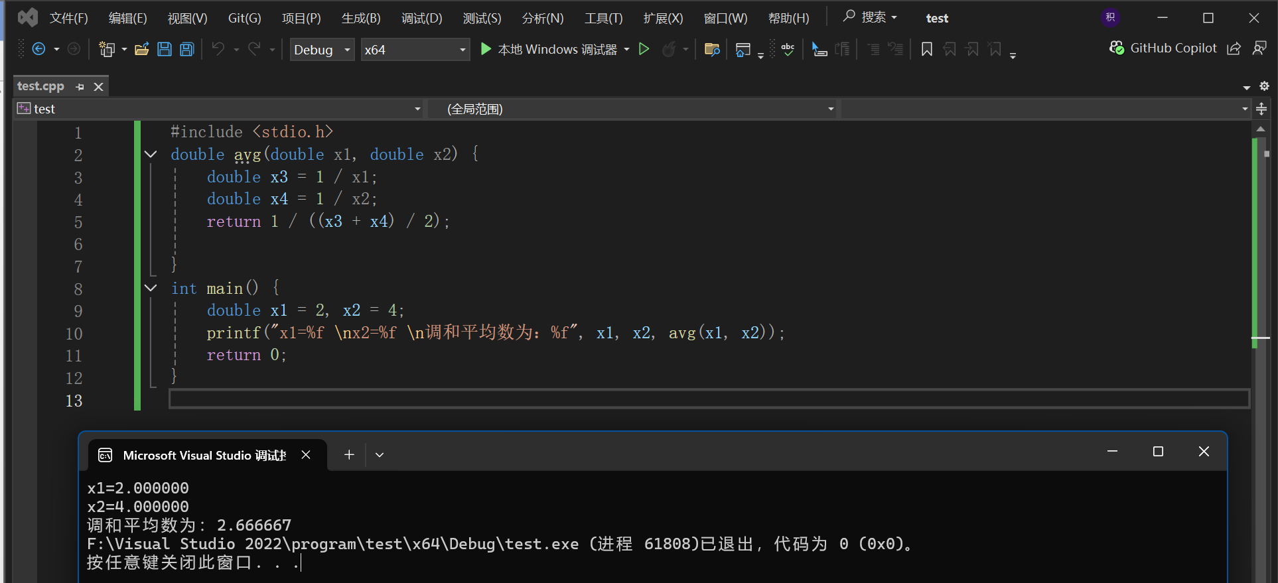Screen dimensions: 1278x583
Task: Click the Save All icon
Action: [187, 49]
